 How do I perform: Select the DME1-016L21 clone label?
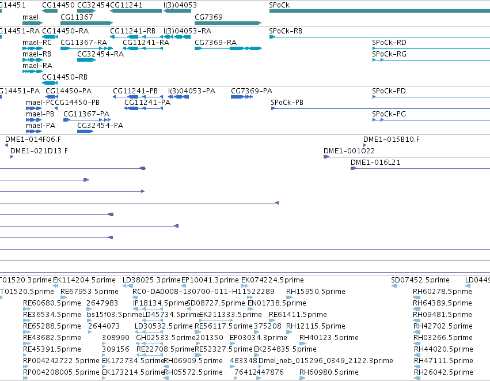[x=375, y=163]
